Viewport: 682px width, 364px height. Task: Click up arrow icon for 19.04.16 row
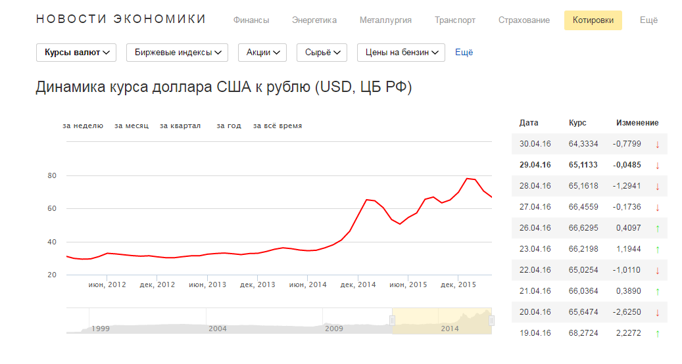coord(657,334)
